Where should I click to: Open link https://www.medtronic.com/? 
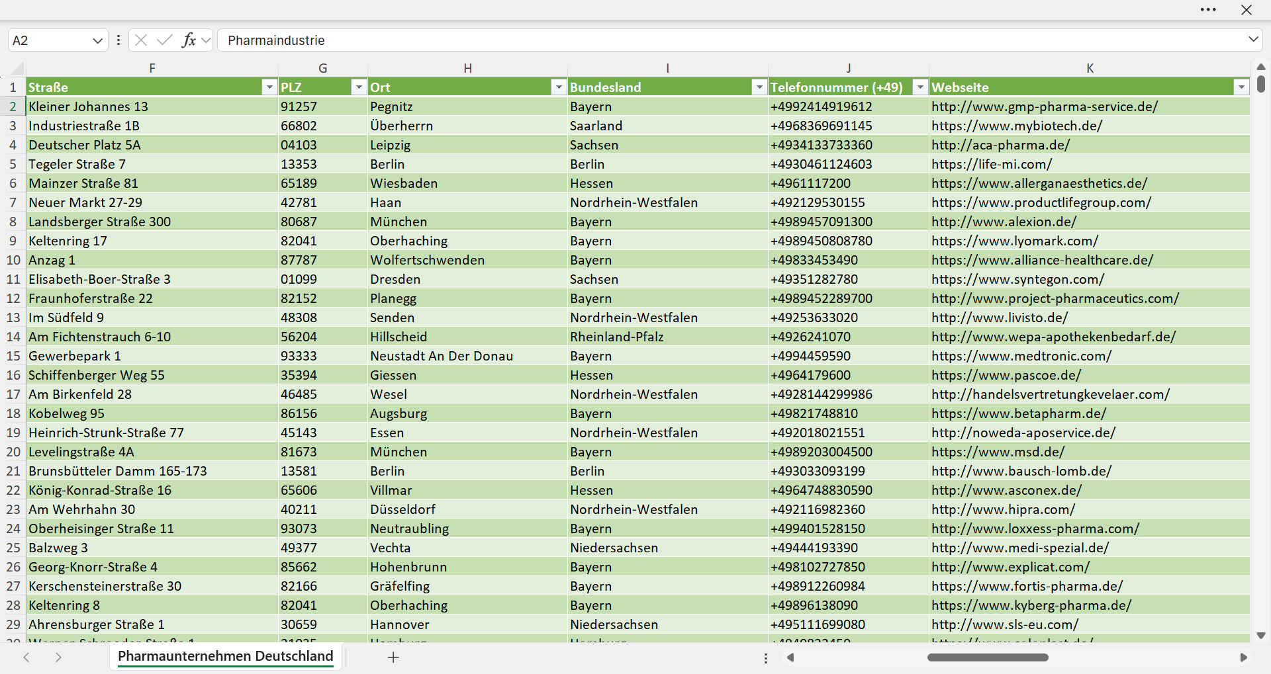(x=1021, y=356)
